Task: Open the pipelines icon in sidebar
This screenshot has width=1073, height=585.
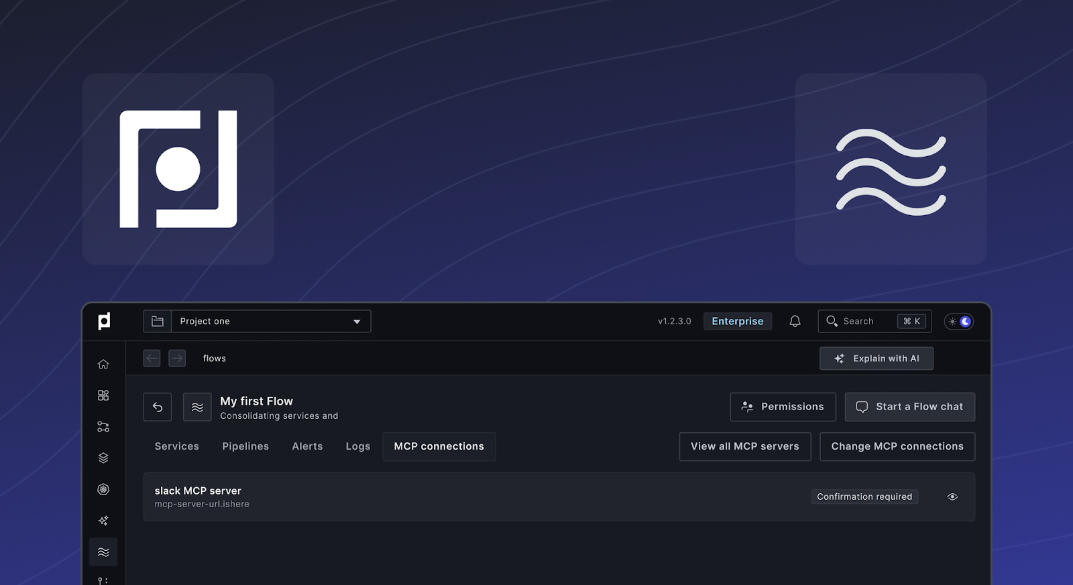Action: click(x=103, y=427)
